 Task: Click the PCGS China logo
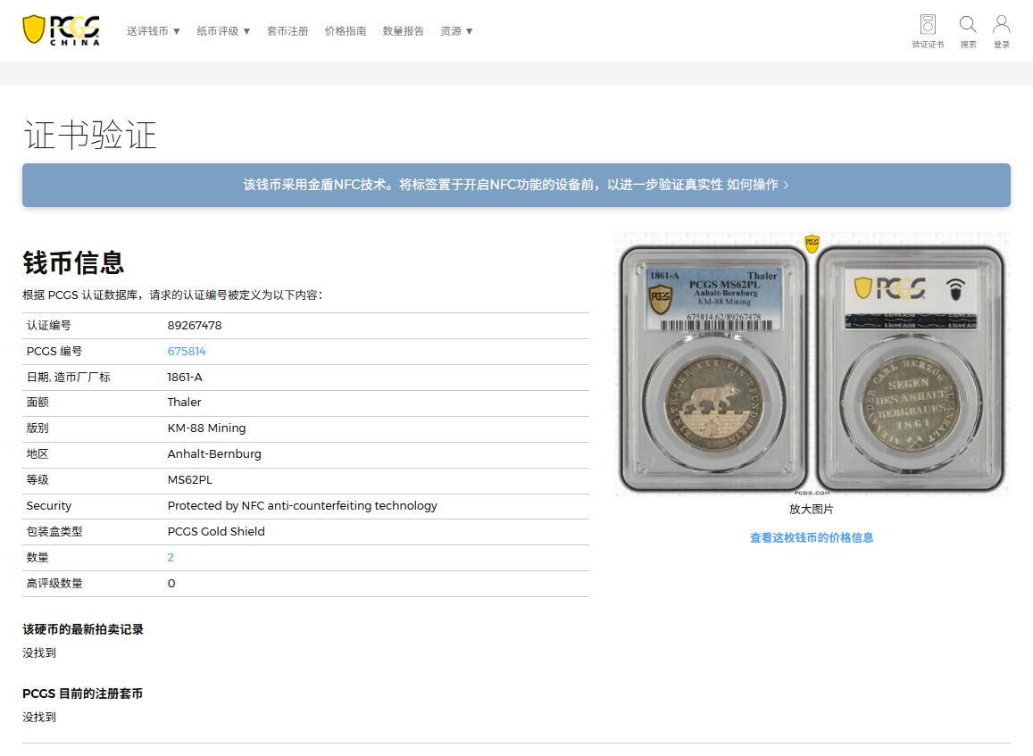pos(61,29)
